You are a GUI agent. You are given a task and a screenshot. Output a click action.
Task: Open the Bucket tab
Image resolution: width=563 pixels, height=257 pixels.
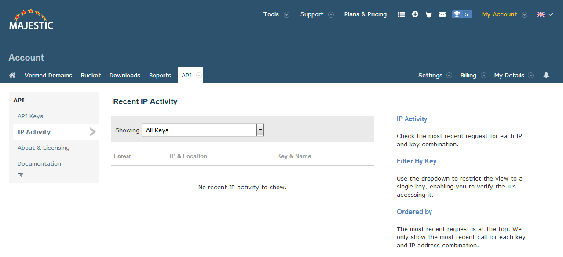coord(91,75)
